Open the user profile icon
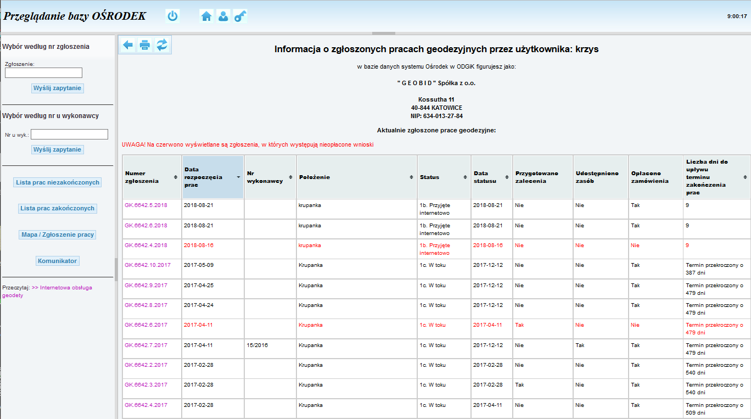This screenshot has height=419, width=751. tap(223, 16)
